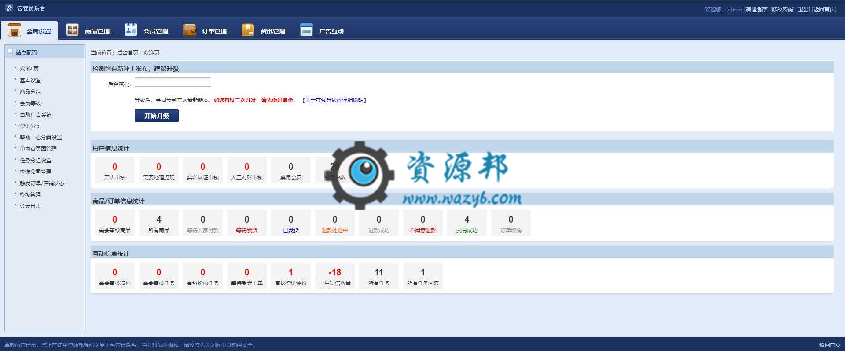Viewport: 845px width, 351px height.
Task: Open the 交易成功 stat card
Action: pos(467,223)
